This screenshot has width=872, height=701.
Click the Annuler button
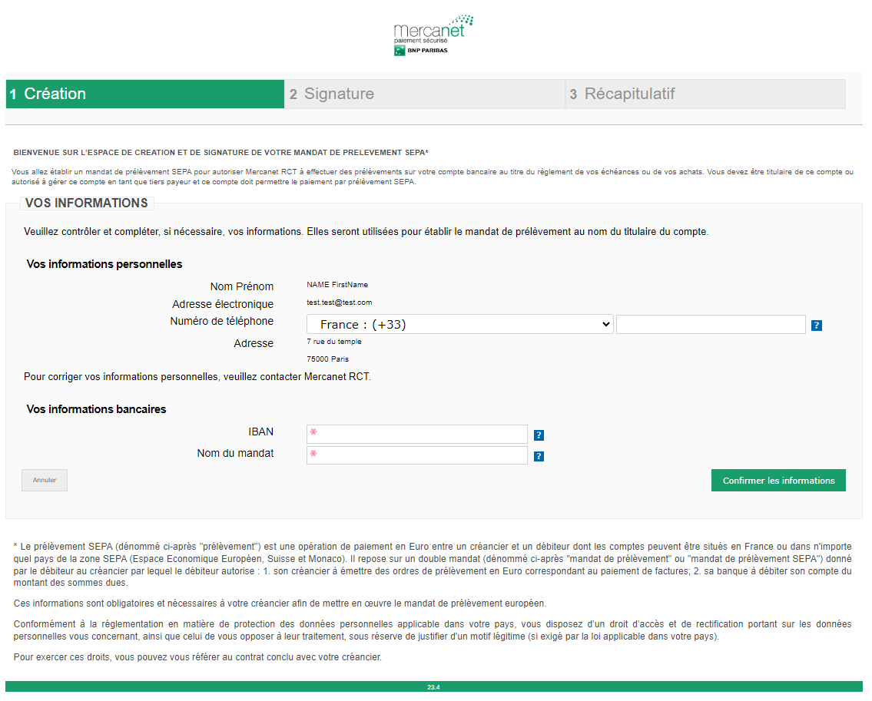tap(44, 480)
